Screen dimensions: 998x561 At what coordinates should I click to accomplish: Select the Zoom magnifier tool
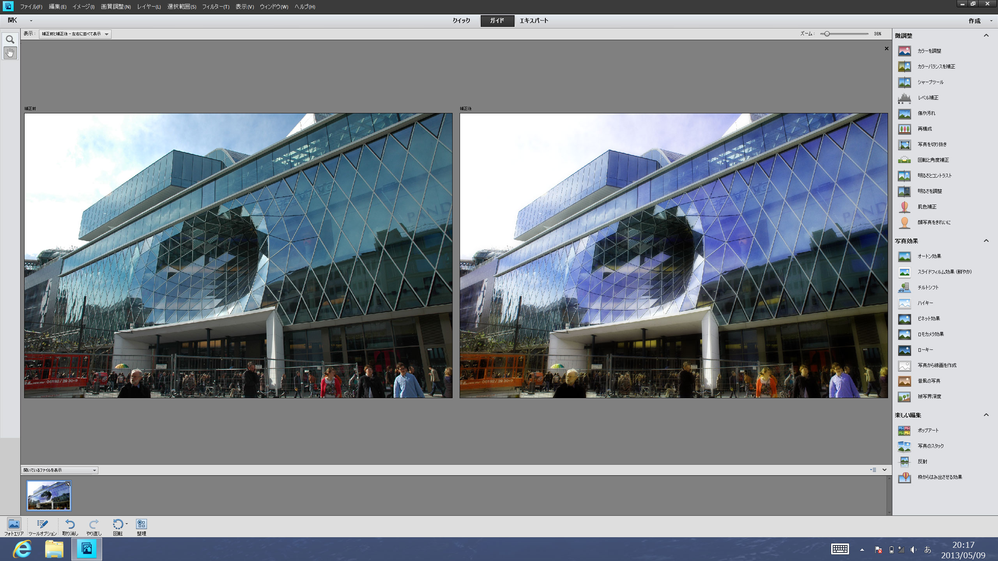coord(10,39)
